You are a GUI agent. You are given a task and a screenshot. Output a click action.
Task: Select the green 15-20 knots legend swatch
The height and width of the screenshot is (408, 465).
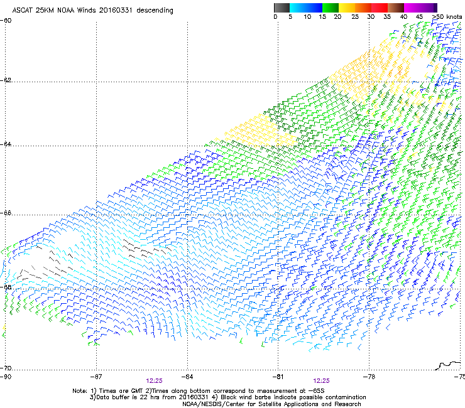331,8
